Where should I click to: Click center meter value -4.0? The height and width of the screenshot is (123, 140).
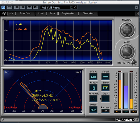pyautogui.click(x=126, y=112)
